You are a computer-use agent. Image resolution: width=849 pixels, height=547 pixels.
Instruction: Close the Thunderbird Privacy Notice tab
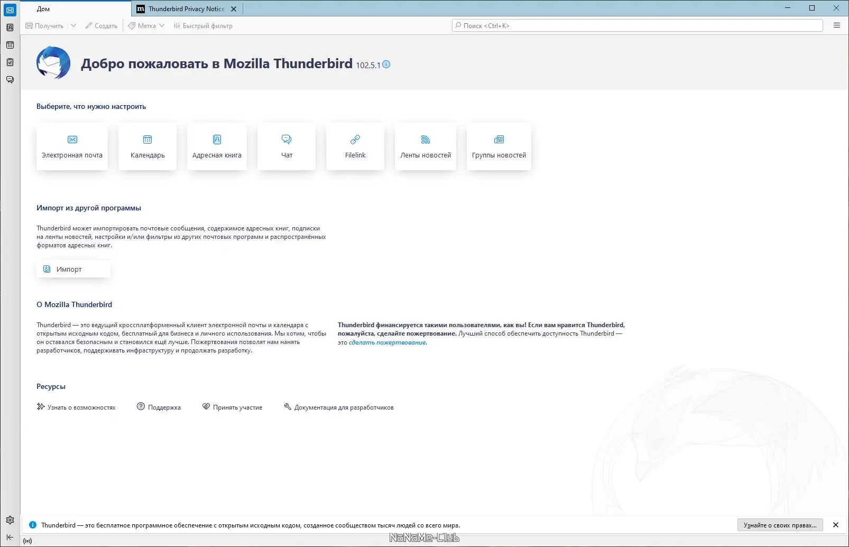234,9
